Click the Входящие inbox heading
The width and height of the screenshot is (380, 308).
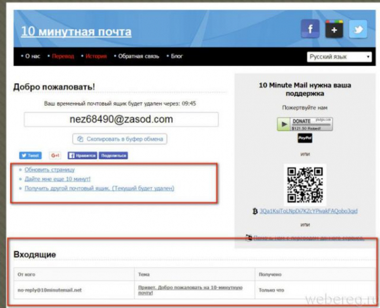(35, 255)
